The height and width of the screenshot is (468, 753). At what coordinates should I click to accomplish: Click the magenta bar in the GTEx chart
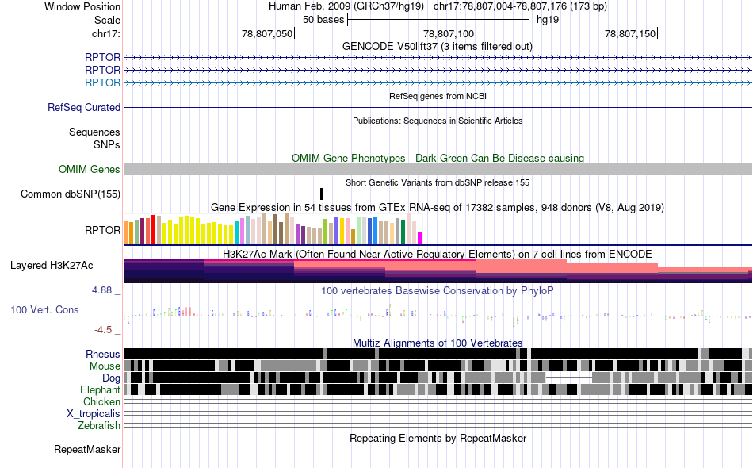[420, 238]
